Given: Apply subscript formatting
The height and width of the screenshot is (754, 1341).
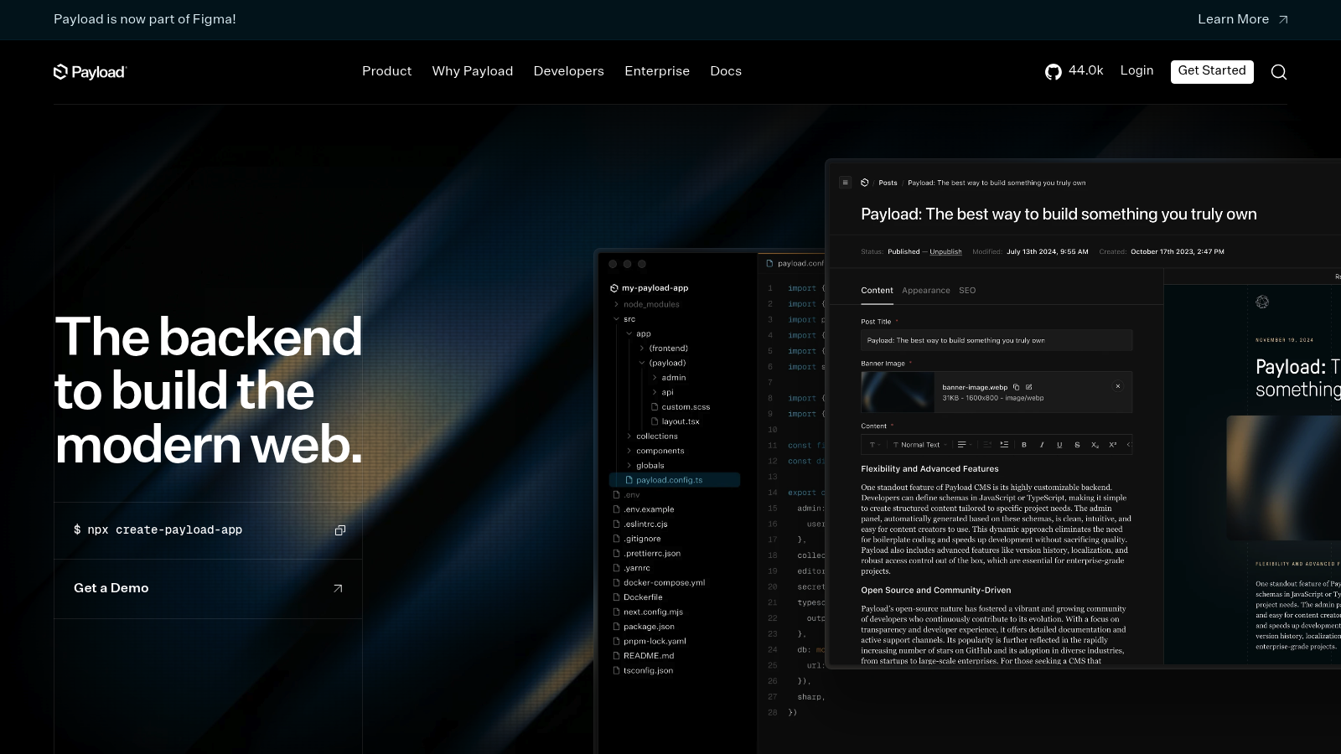Looking at the screenshot, I should point(1095,445).
